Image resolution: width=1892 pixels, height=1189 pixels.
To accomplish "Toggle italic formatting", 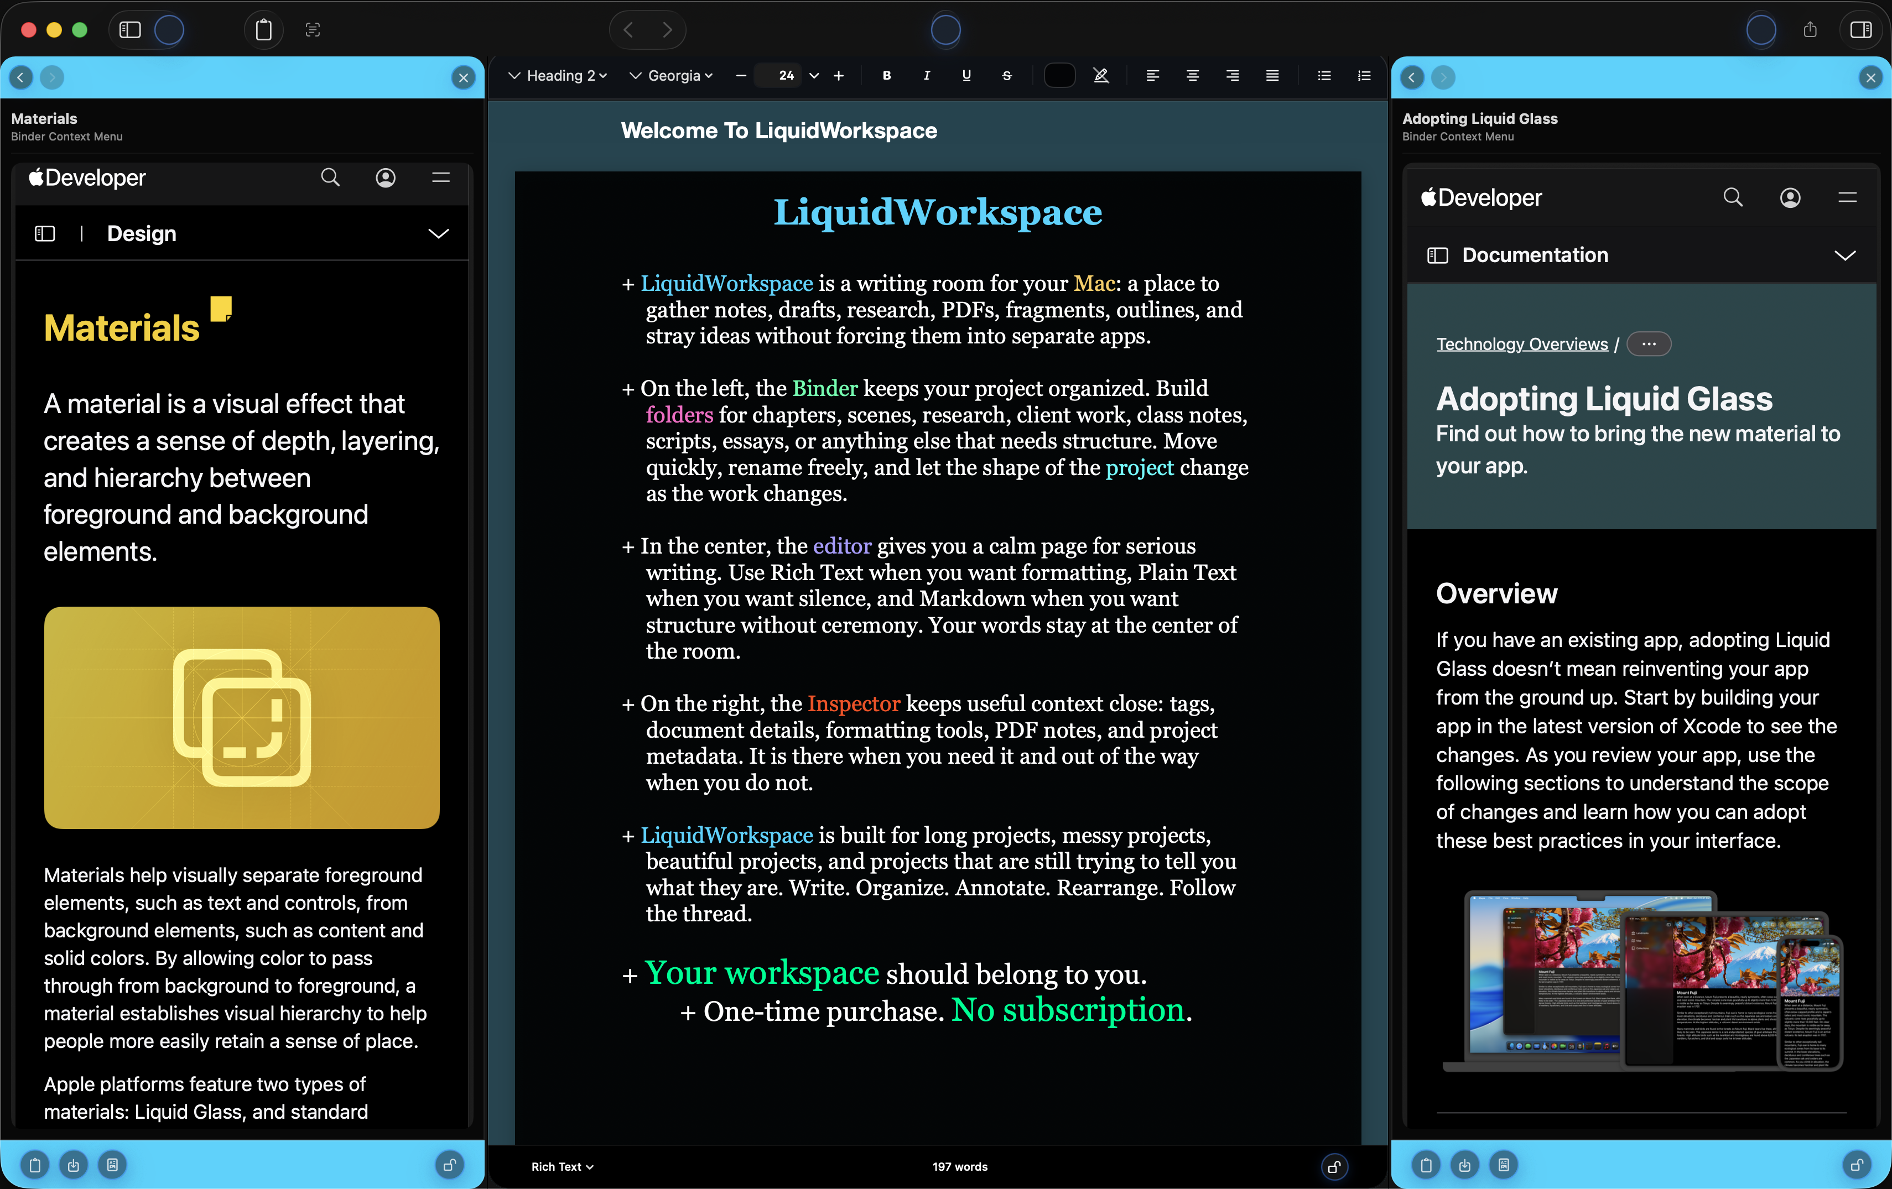I will point(926,75).
